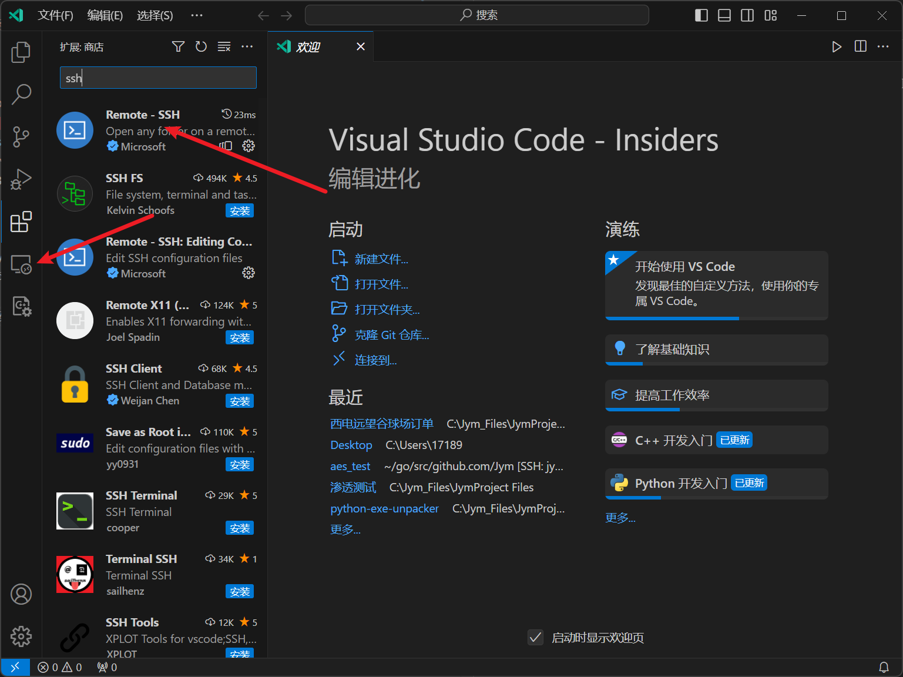
Task: Focus the extensions search field with ssh
Action: (158, 78)
